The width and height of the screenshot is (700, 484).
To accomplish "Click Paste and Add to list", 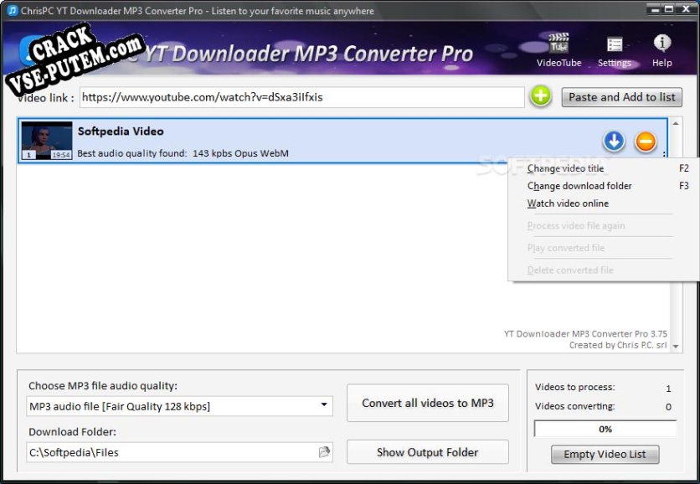I will 621,97.
